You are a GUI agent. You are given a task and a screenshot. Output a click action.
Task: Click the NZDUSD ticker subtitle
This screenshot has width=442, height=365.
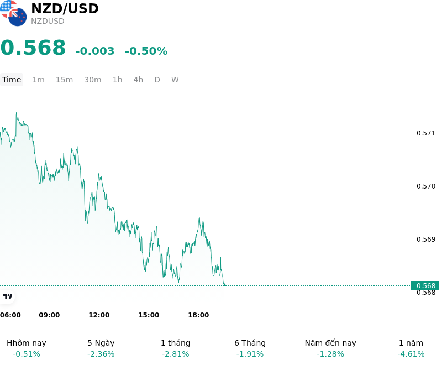(48, 22)
